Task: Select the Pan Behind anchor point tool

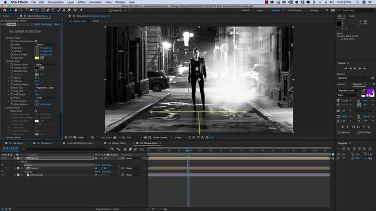Action: coord(37,11)
